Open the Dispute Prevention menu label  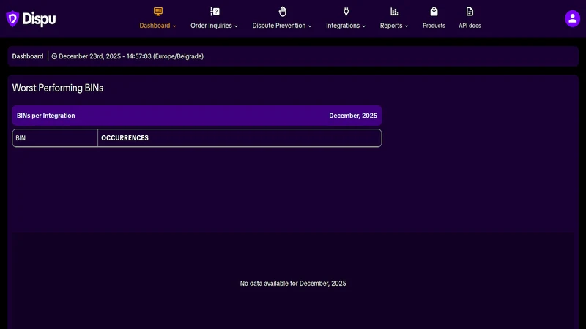279,26
